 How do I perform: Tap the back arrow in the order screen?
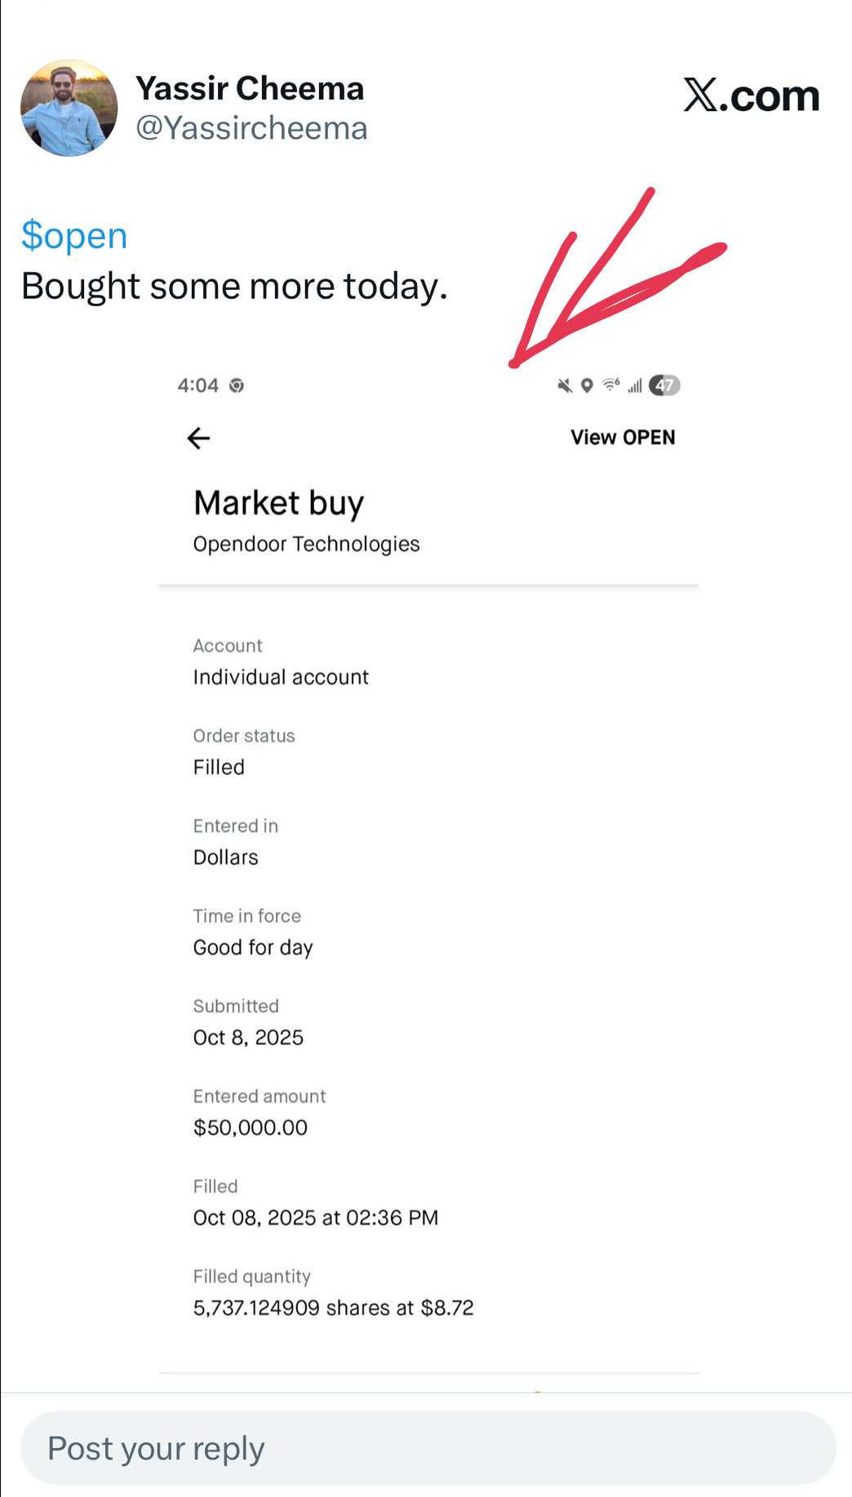198,439
